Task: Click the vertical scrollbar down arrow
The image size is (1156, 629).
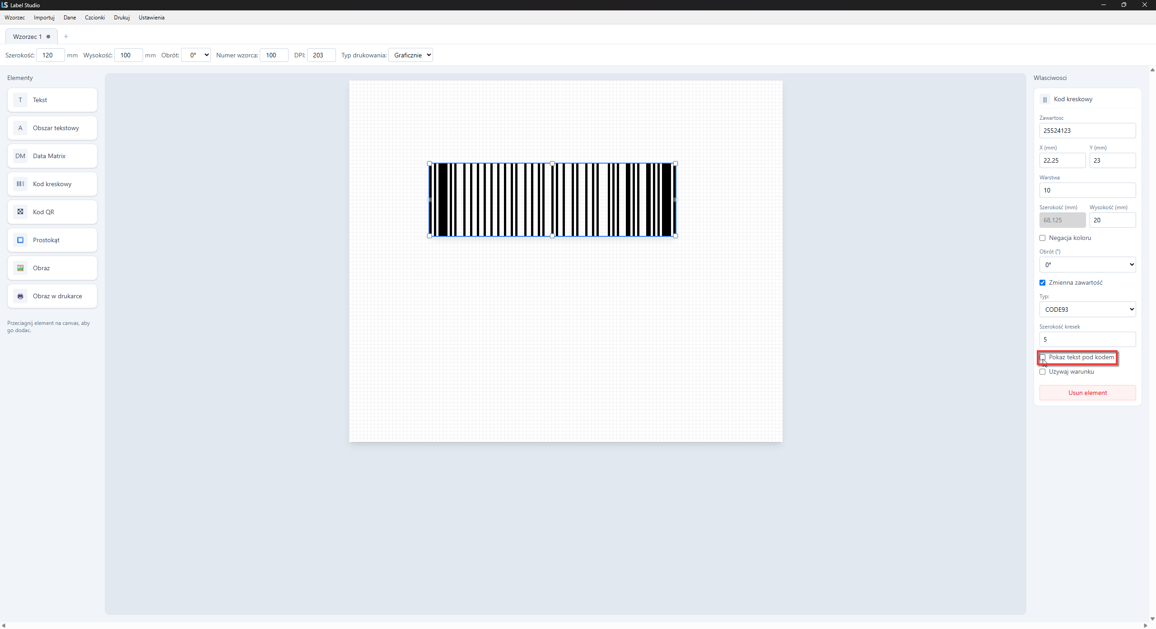Action: point(1152,619)
